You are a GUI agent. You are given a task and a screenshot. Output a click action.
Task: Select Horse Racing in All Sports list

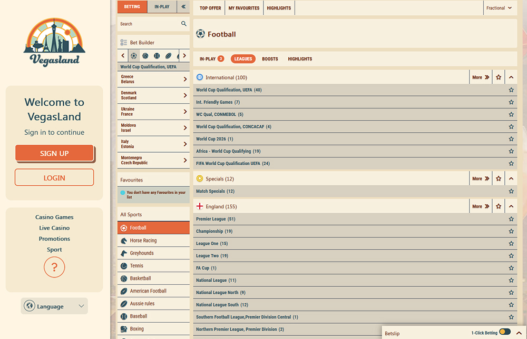[x=143, y=241]
